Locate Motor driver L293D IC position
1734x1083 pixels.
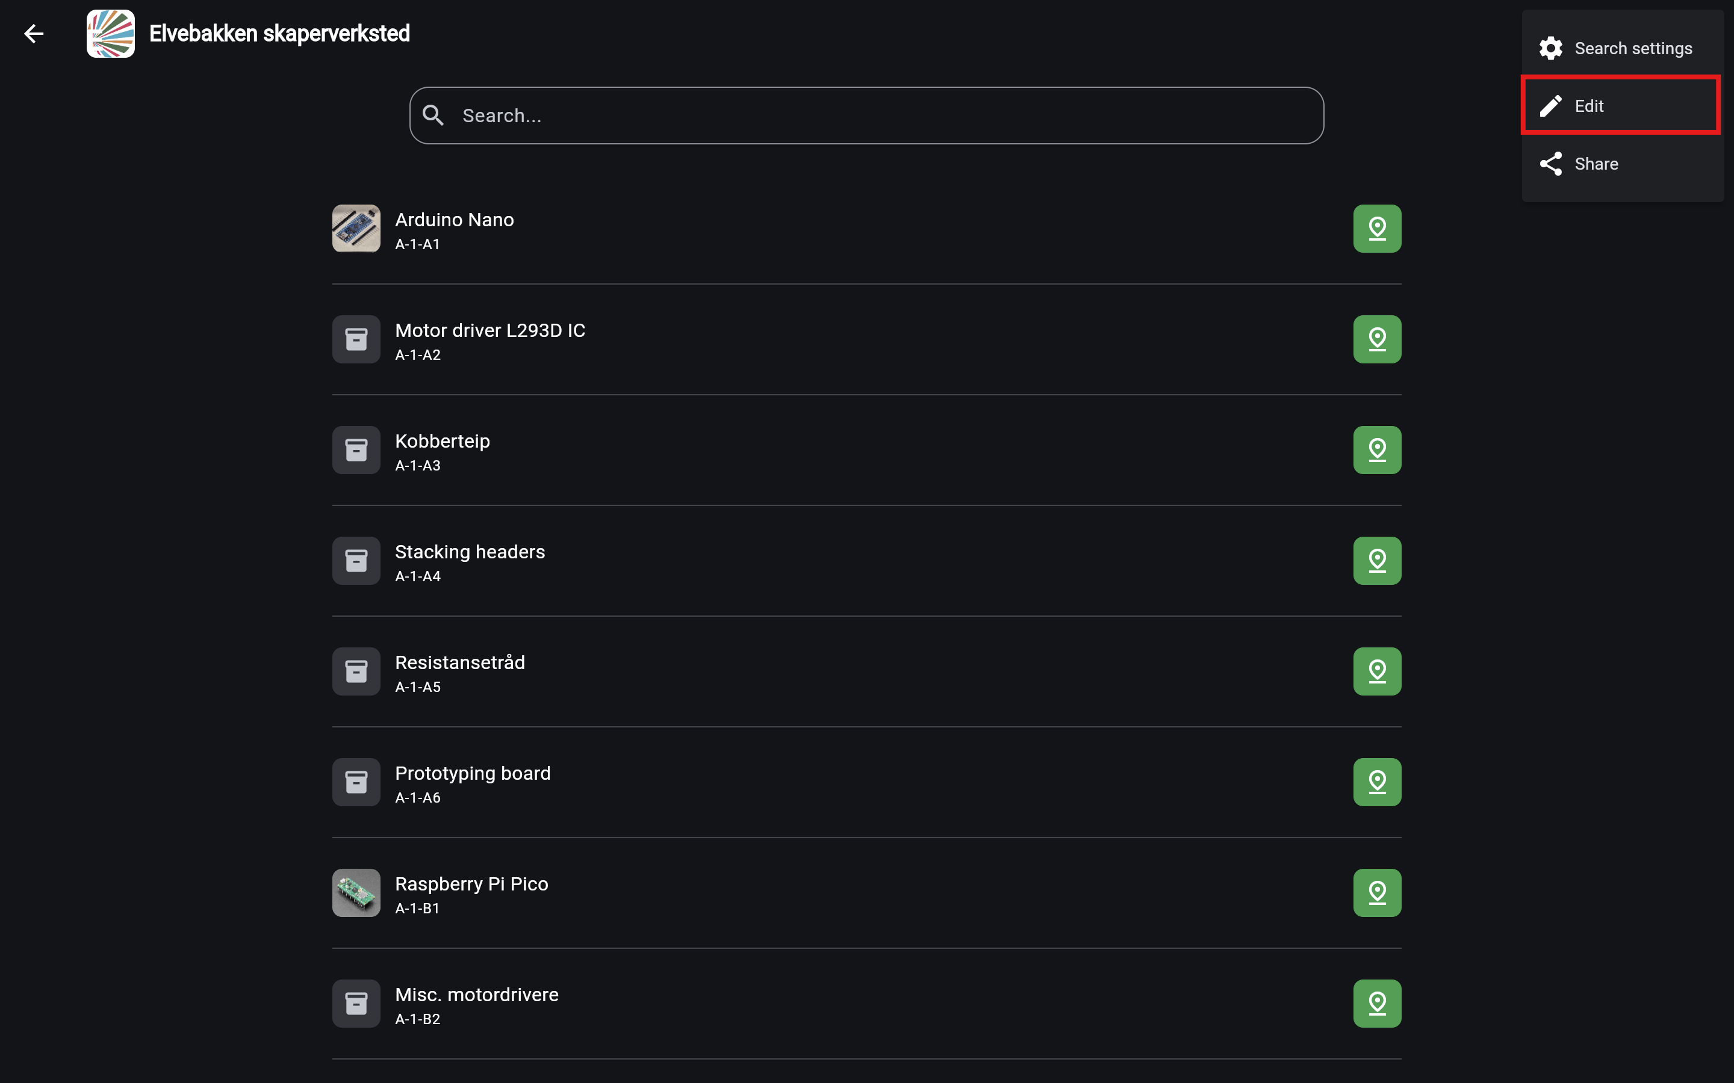click(1376, 339)
